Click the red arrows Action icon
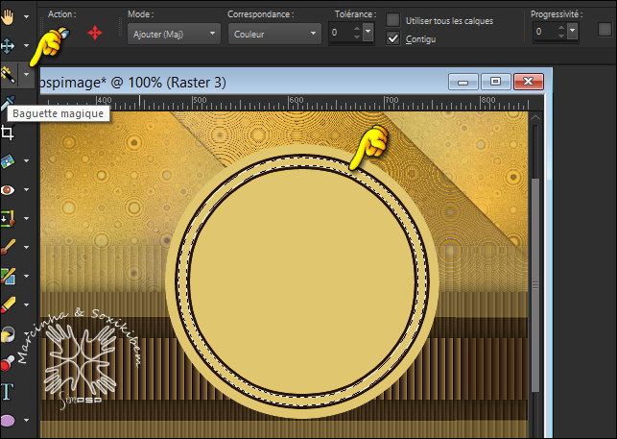Viewport: 617px width, 439px height. [x=95, y=33]
